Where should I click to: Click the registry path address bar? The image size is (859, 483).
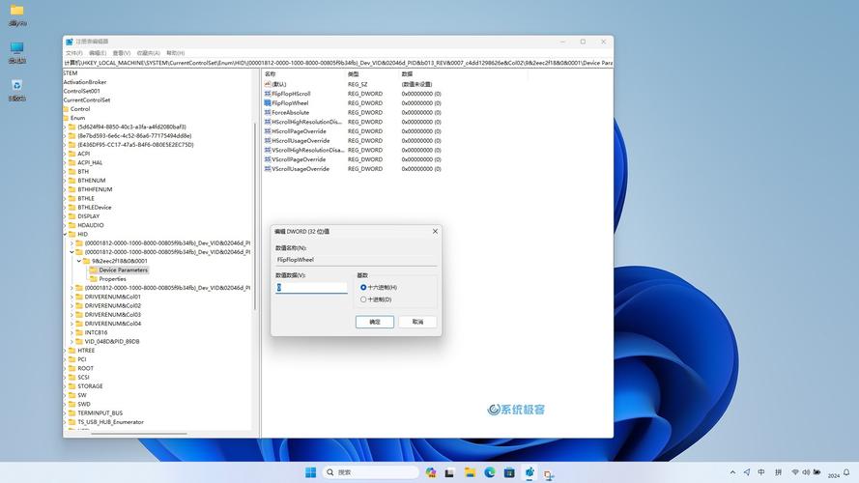338,63
